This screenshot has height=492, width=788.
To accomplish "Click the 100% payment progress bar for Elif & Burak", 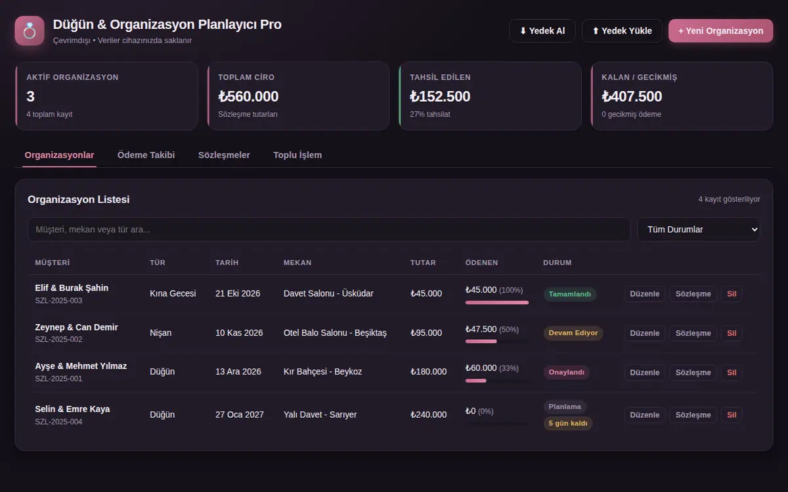I will tap(497, 302).
